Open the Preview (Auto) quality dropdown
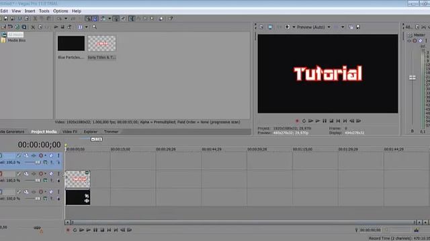This screenshot has width=430, height=241. (329, 27)
